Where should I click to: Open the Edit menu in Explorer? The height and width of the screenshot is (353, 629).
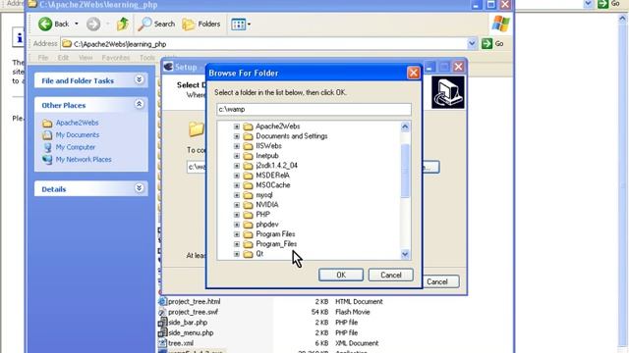pyautogui.click(x=63, y=58)
